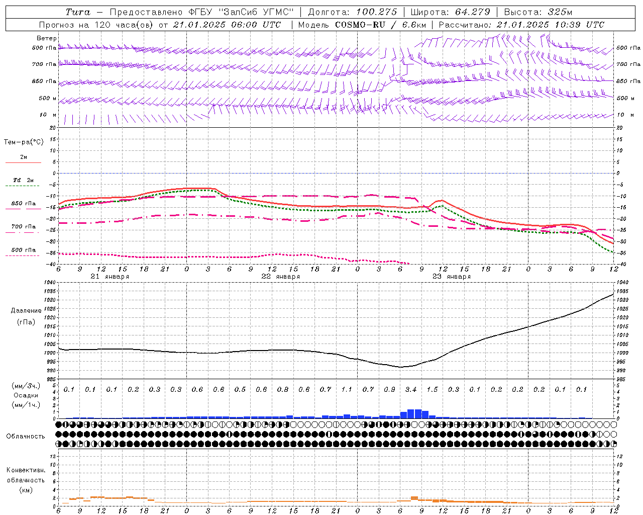This screenshot has width=643, height=515.
Task: Click the "23 января" date label
Action: click(451, 277)
